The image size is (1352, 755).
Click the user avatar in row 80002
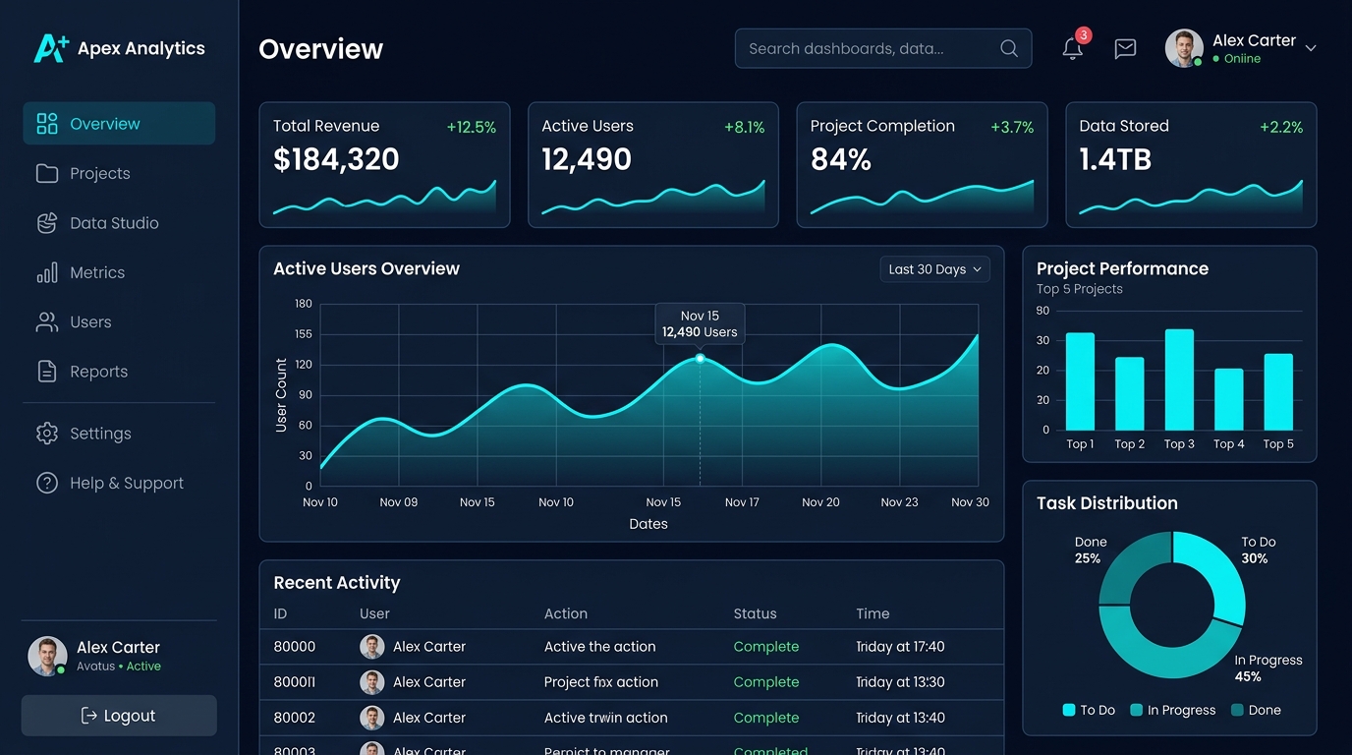point(372,718)
